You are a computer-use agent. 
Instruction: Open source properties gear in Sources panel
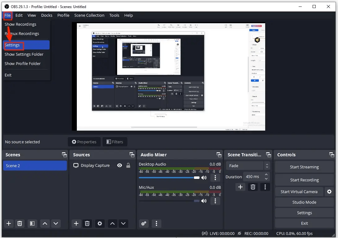click(100, 223)
